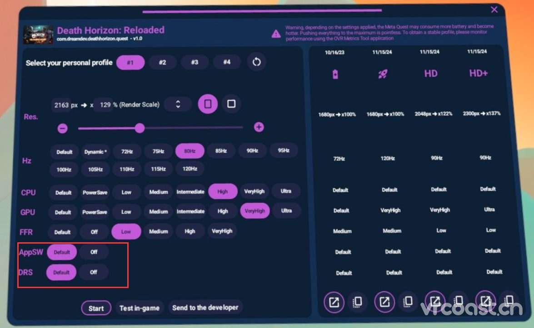Set refresh rate to Default in Hz row
The height and width of the screenshot is (328, 534).
point(64,152)
